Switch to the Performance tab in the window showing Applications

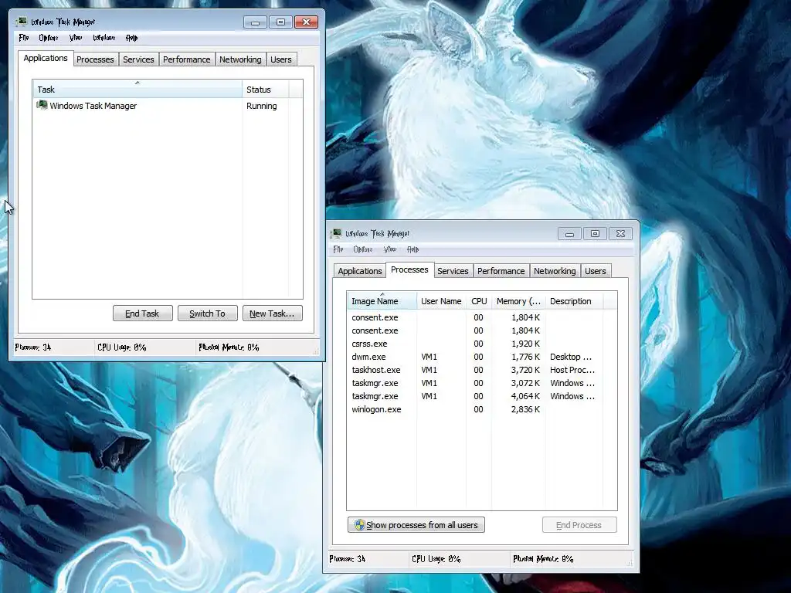pyautogui.click(x=187, y=59)
